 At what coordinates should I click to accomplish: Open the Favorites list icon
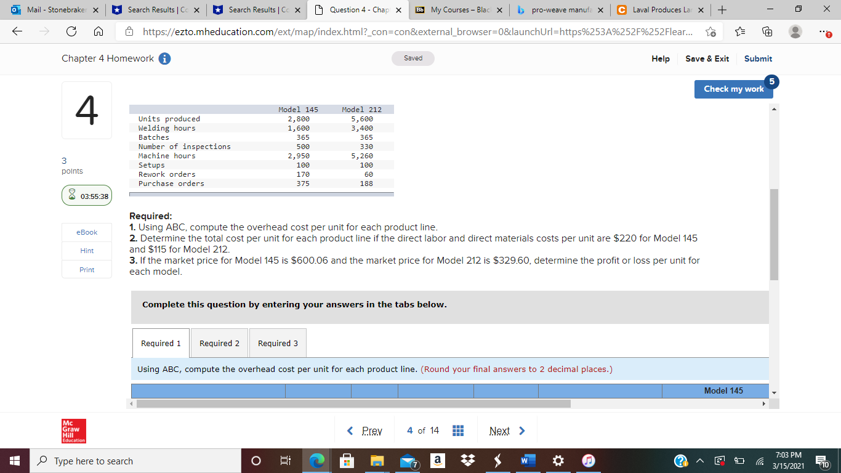(x=741, y=32)
